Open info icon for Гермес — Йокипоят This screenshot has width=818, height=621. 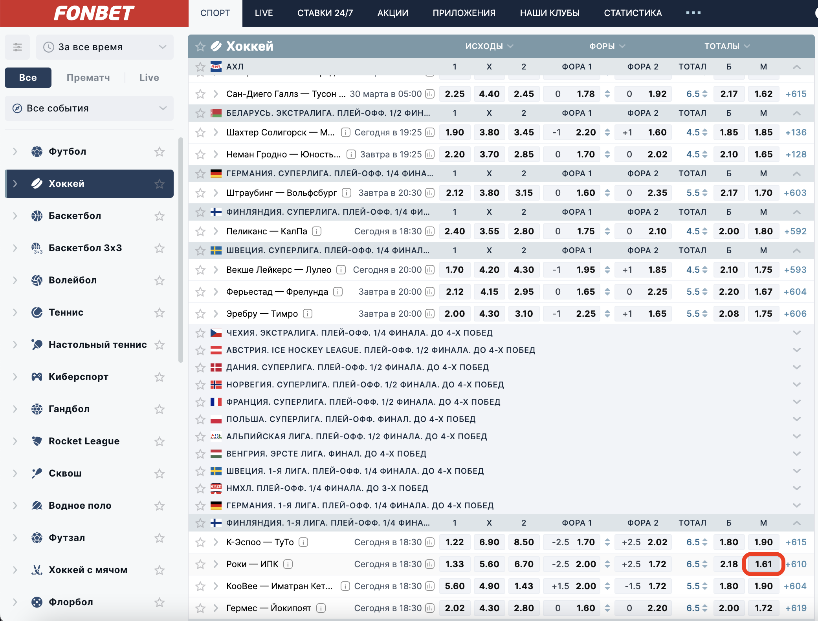(x=321, y=608)
